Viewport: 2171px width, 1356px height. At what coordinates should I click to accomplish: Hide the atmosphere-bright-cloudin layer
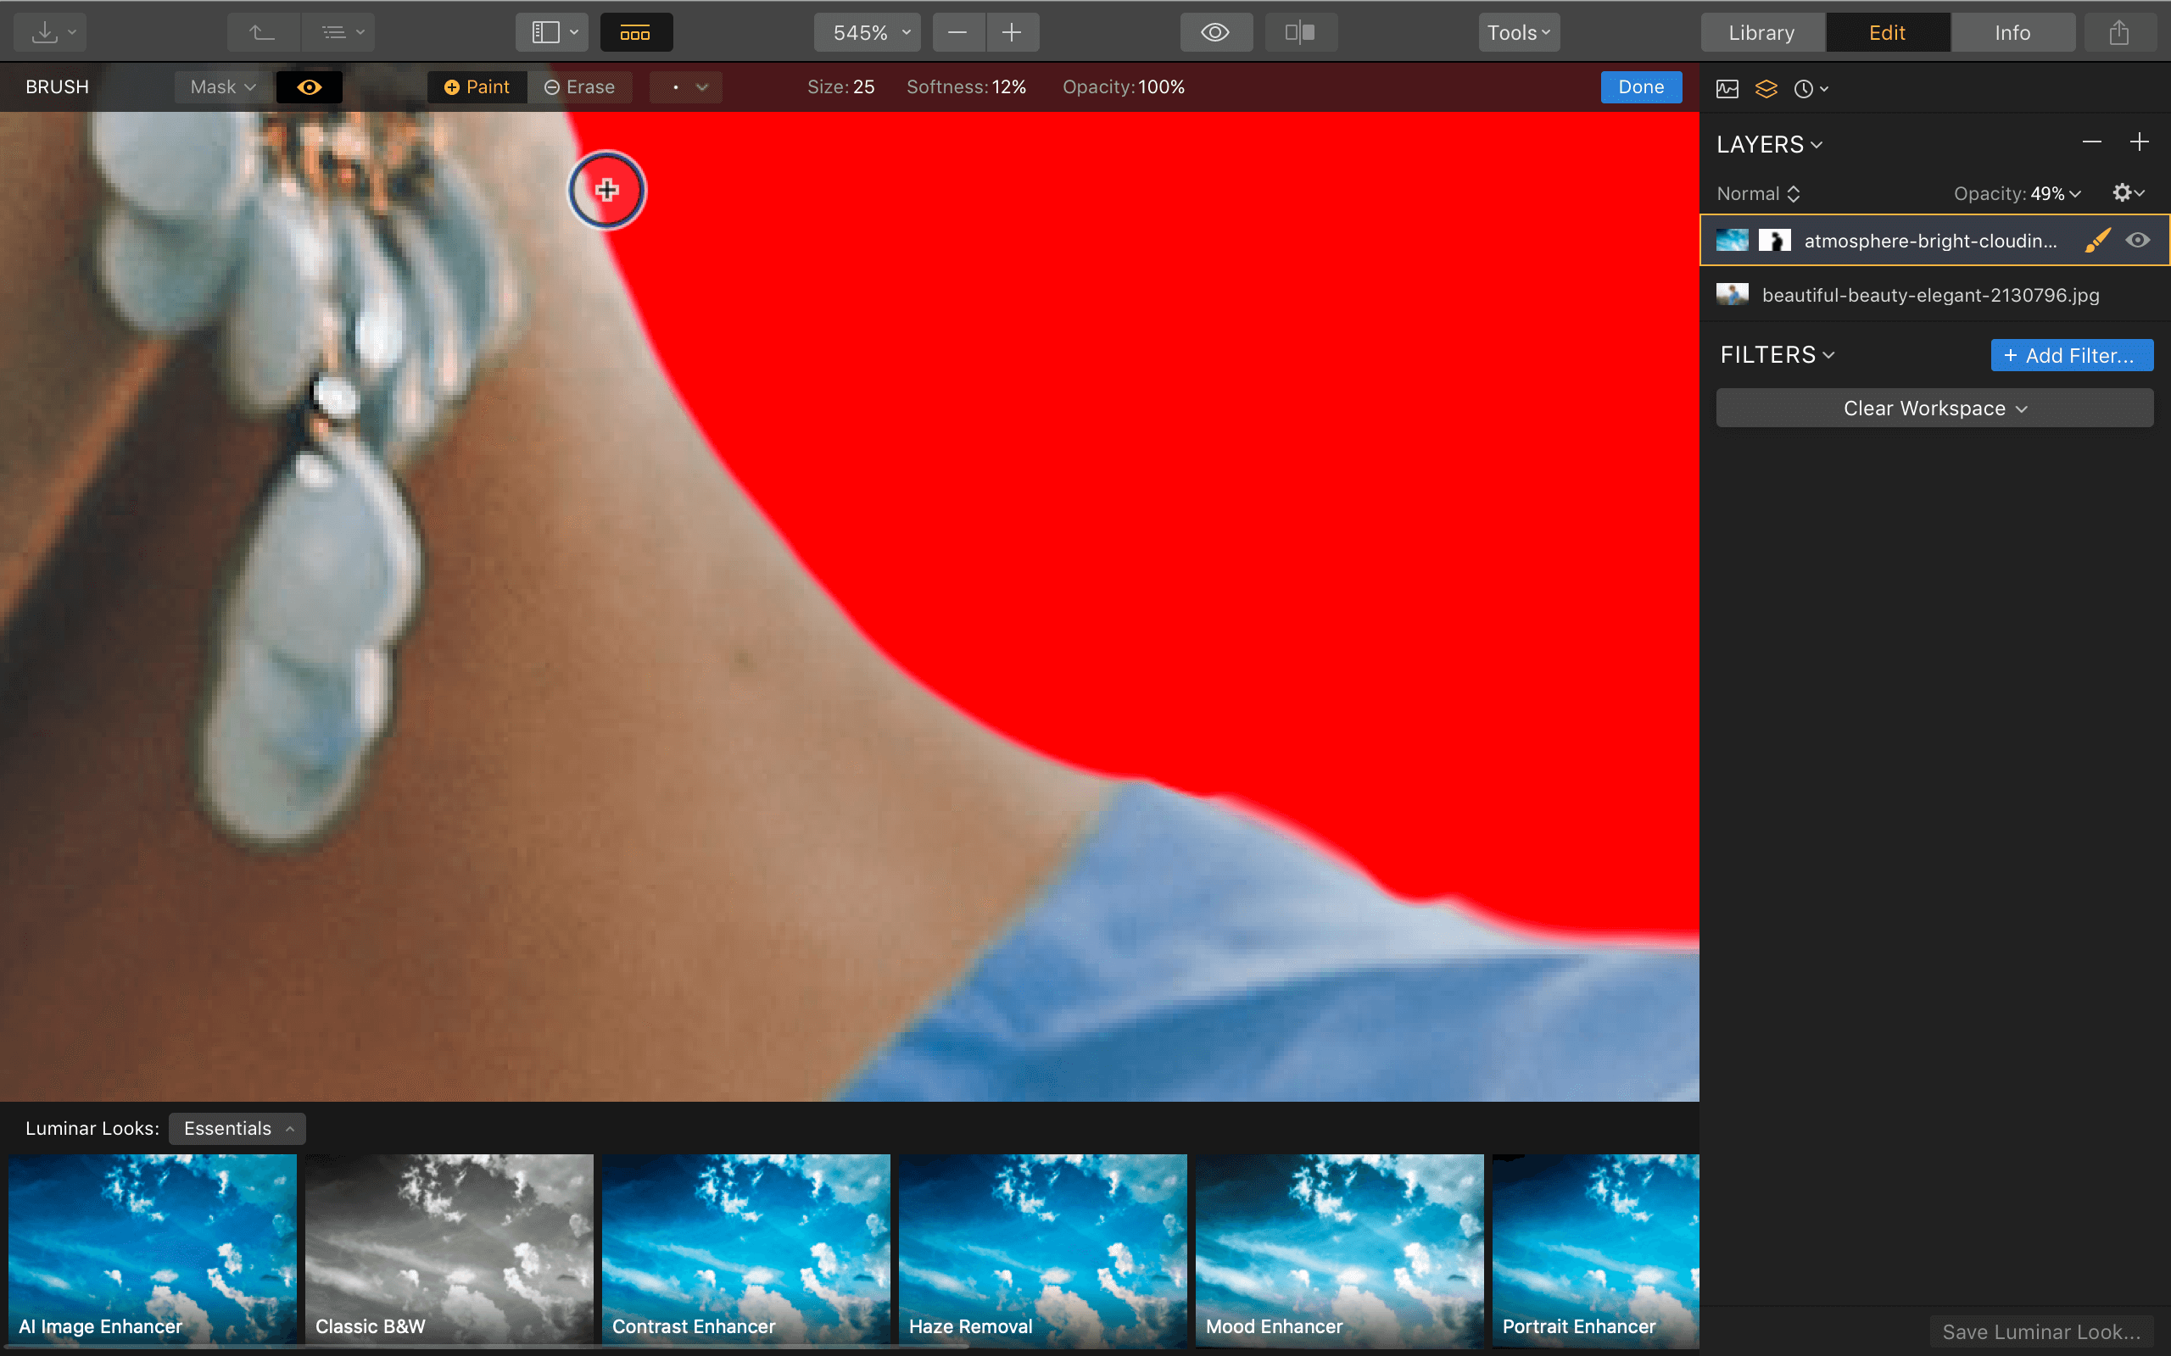click(x=2139, y=240)
